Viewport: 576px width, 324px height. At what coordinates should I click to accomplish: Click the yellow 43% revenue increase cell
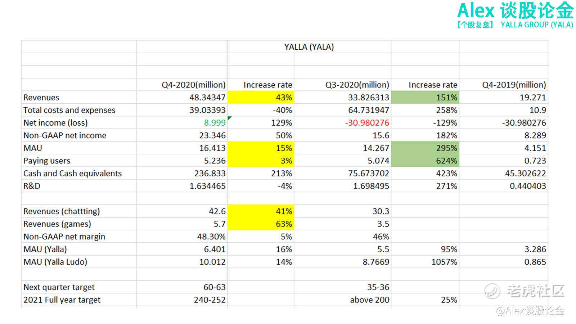pyautogui.click(x=261, y=98)
